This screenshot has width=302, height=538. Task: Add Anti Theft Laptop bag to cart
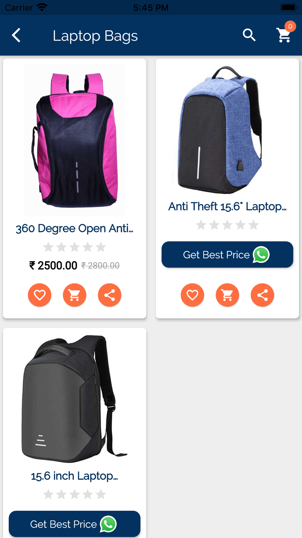(x=227, y=295)
